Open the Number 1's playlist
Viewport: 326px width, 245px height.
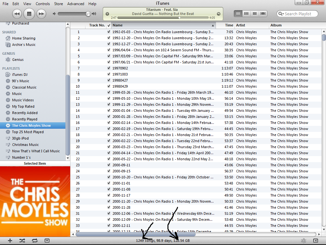(x=21, y=157)
